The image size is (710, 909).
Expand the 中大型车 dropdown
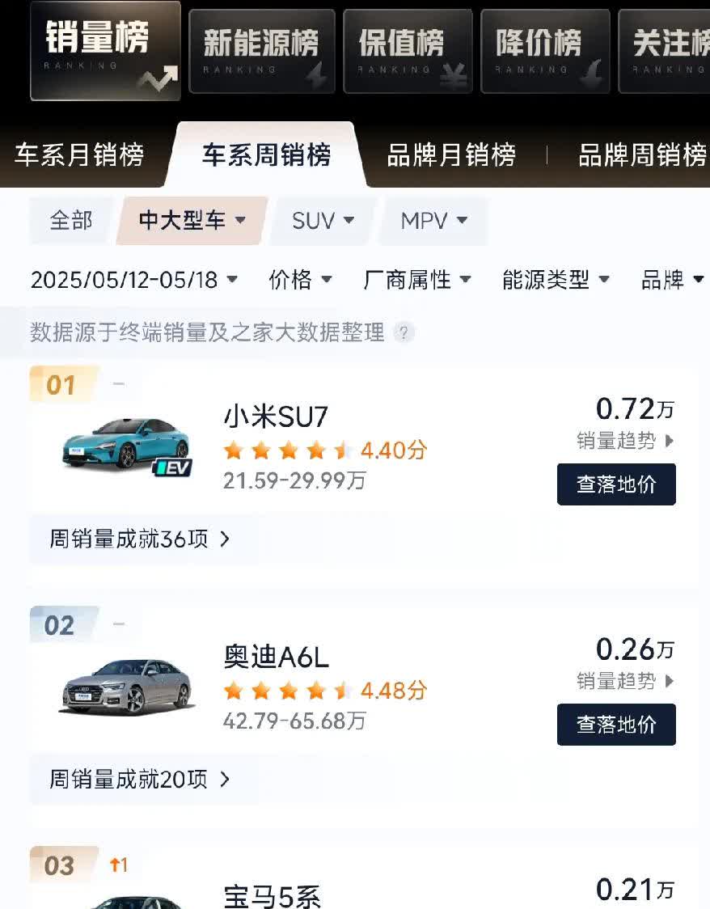click(x=192, y=221)
